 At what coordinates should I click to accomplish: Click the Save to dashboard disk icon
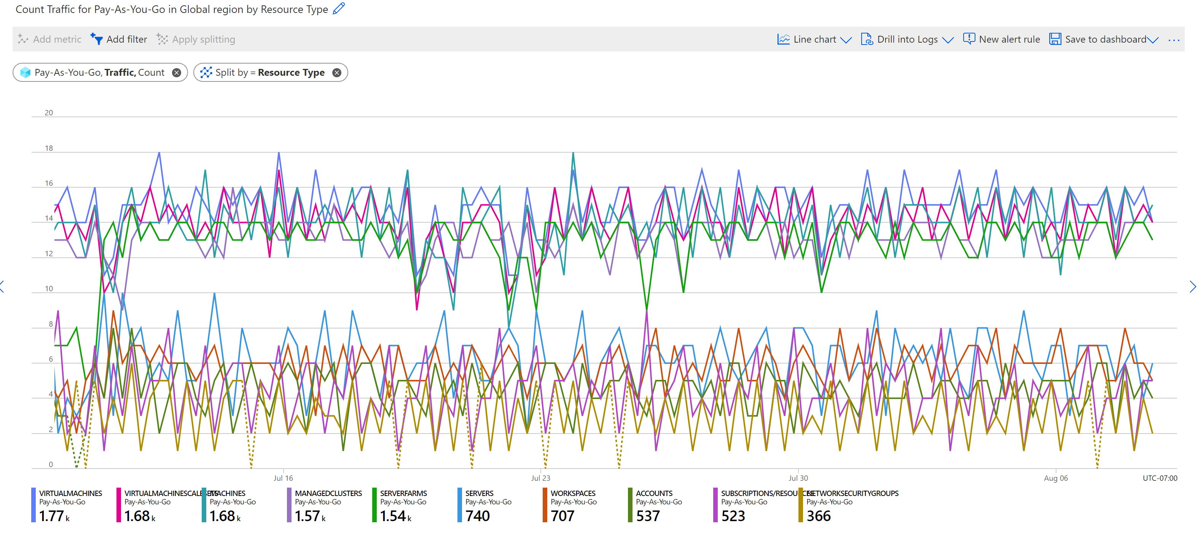(x=1055, y=39)
